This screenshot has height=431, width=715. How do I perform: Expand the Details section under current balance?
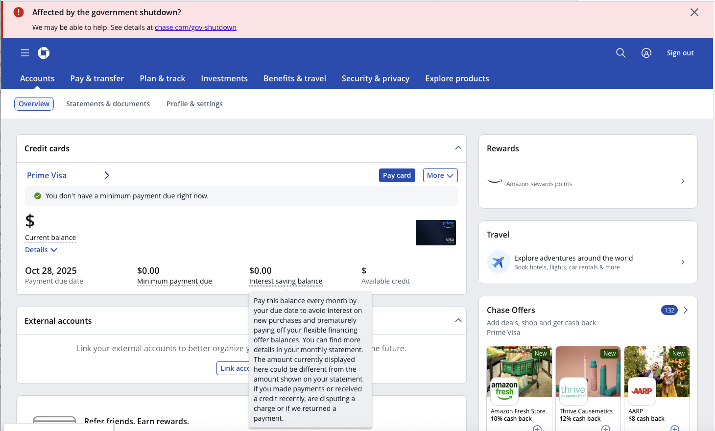pyautogui.click(x=41, y=249)
